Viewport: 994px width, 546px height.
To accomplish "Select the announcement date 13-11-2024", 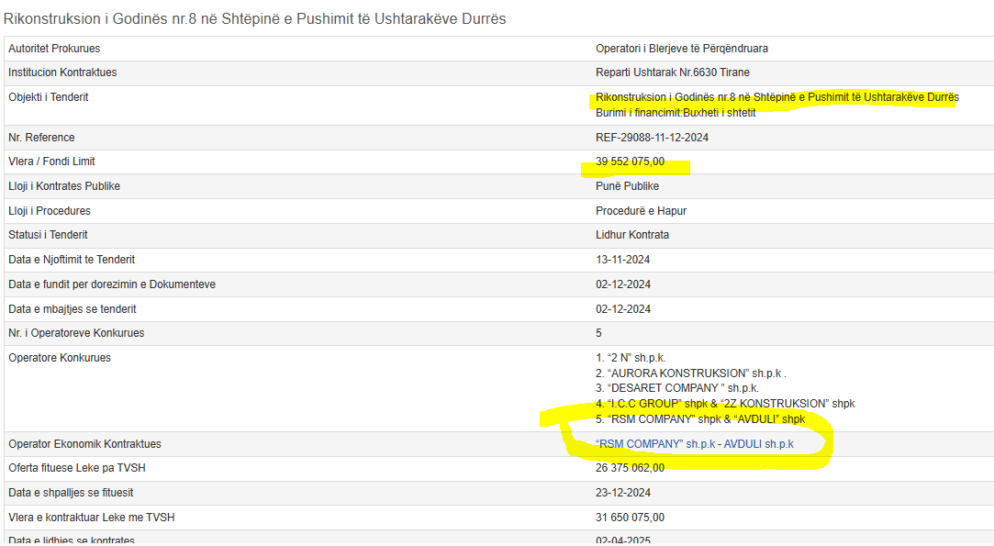I will (x=623, y=260).
